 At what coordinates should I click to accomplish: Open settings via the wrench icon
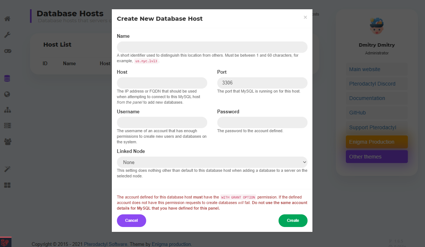click(x=7, y=35)
